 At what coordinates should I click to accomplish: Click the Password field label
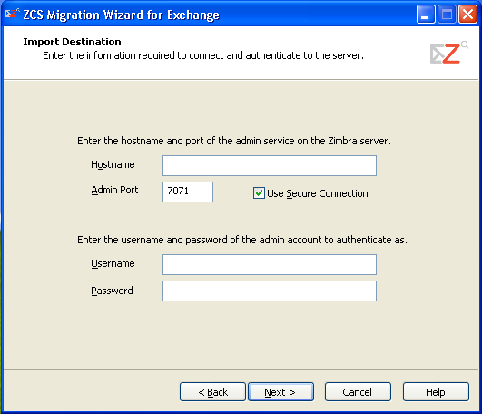[x=112, y=291]
